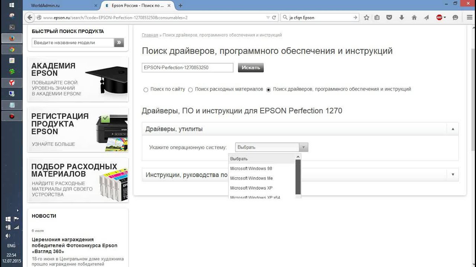Select Поиск расходных материалов radio button

190,90
